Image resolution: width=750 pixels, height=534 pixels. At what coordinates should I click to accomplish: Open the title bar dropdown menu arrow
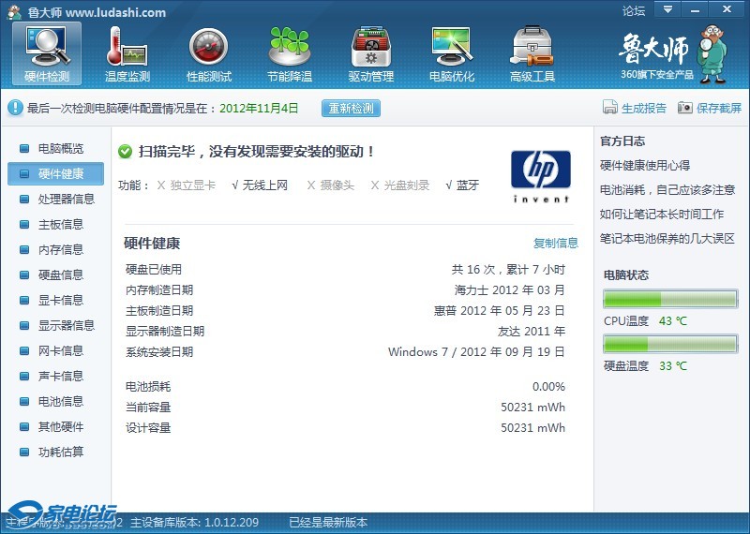coord(667,10)
